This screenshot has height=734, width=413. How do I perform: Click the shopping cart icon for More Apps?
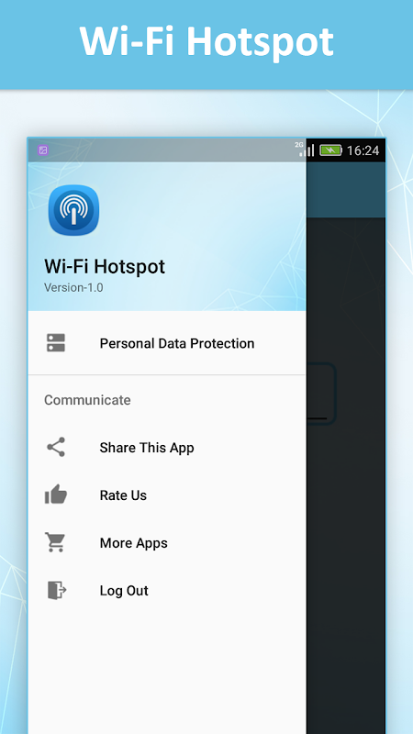click(55, 542)
